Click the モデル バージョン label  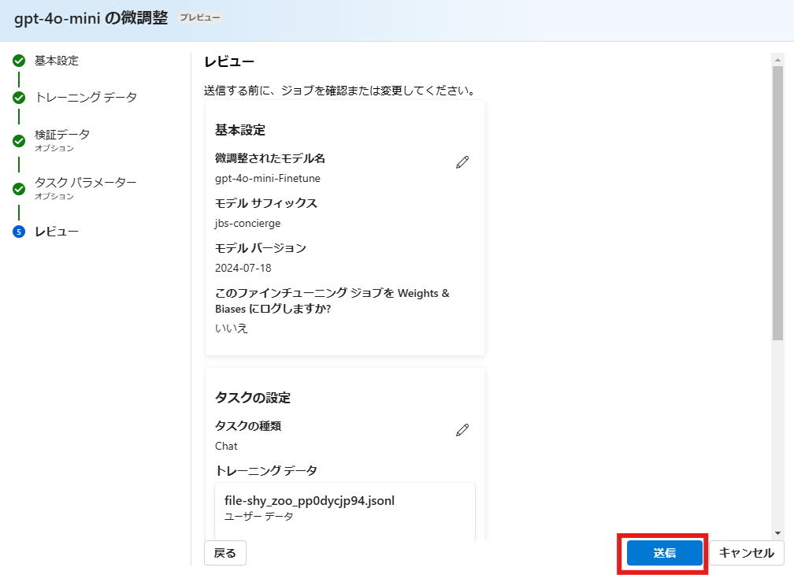pos(260,248)
